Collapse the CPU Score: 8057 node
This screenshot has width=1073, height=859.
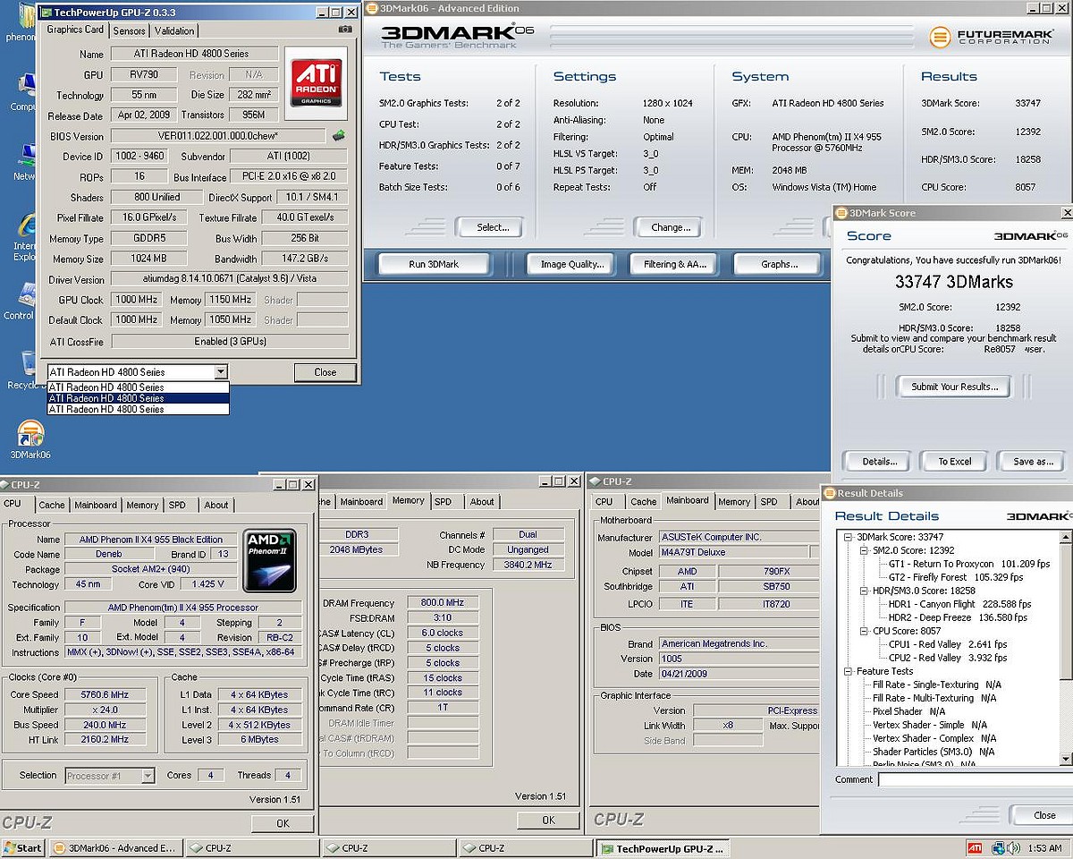click(864, 631)
